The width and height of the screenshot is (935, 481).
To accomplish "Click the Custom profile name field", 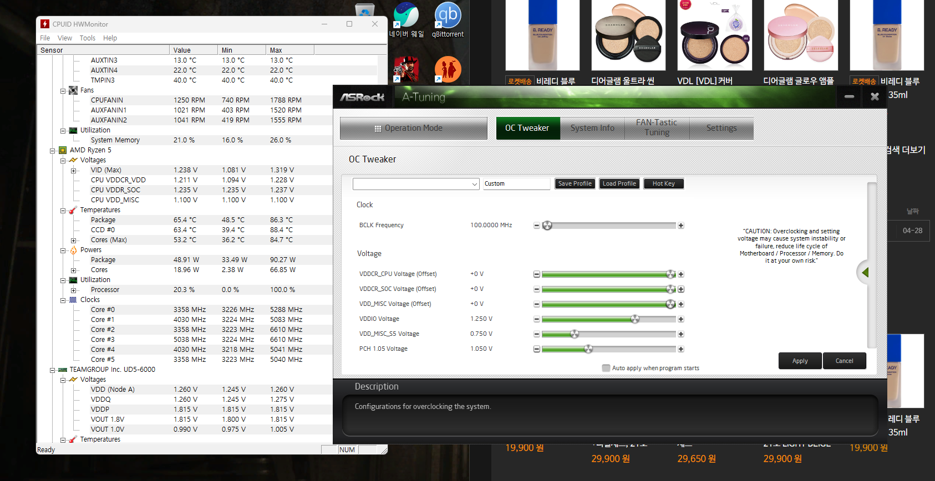I will 516,184.
